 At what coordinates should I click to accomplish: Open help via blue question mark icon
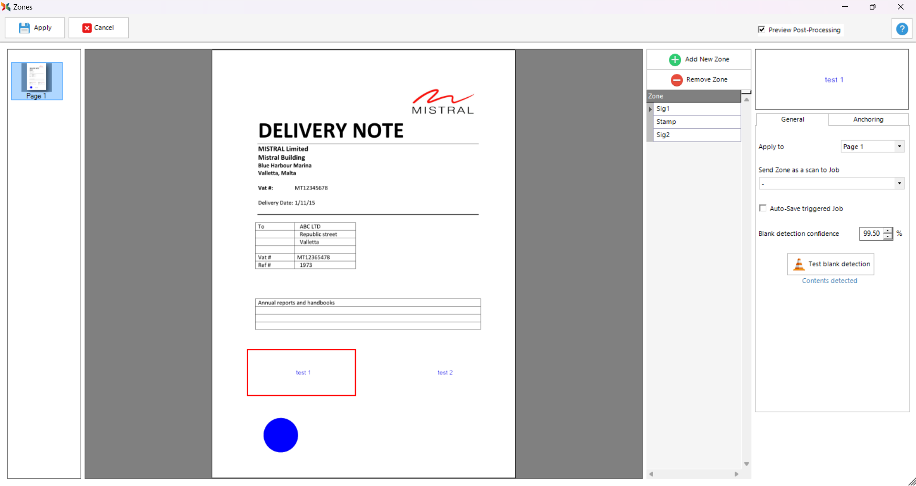coord(902,29)
